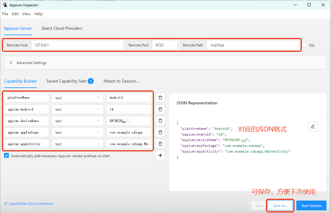Image resolution: width=331 pixels, height=213 pixels.
Task: Edit the raw JSON with pencil icon
Action: tap(313, 126)
